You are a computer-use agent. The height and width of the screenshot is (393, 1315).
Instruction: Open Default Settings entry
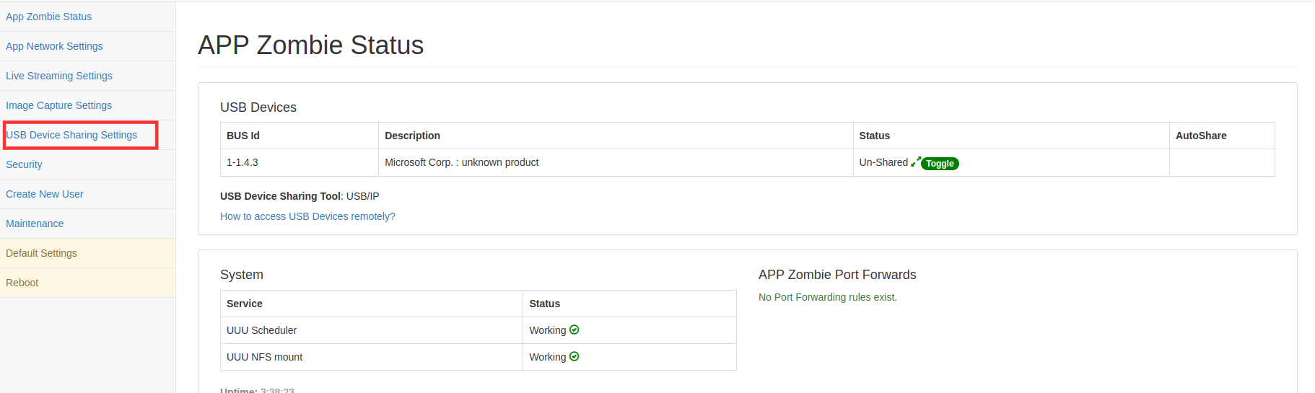coord(41,253)
